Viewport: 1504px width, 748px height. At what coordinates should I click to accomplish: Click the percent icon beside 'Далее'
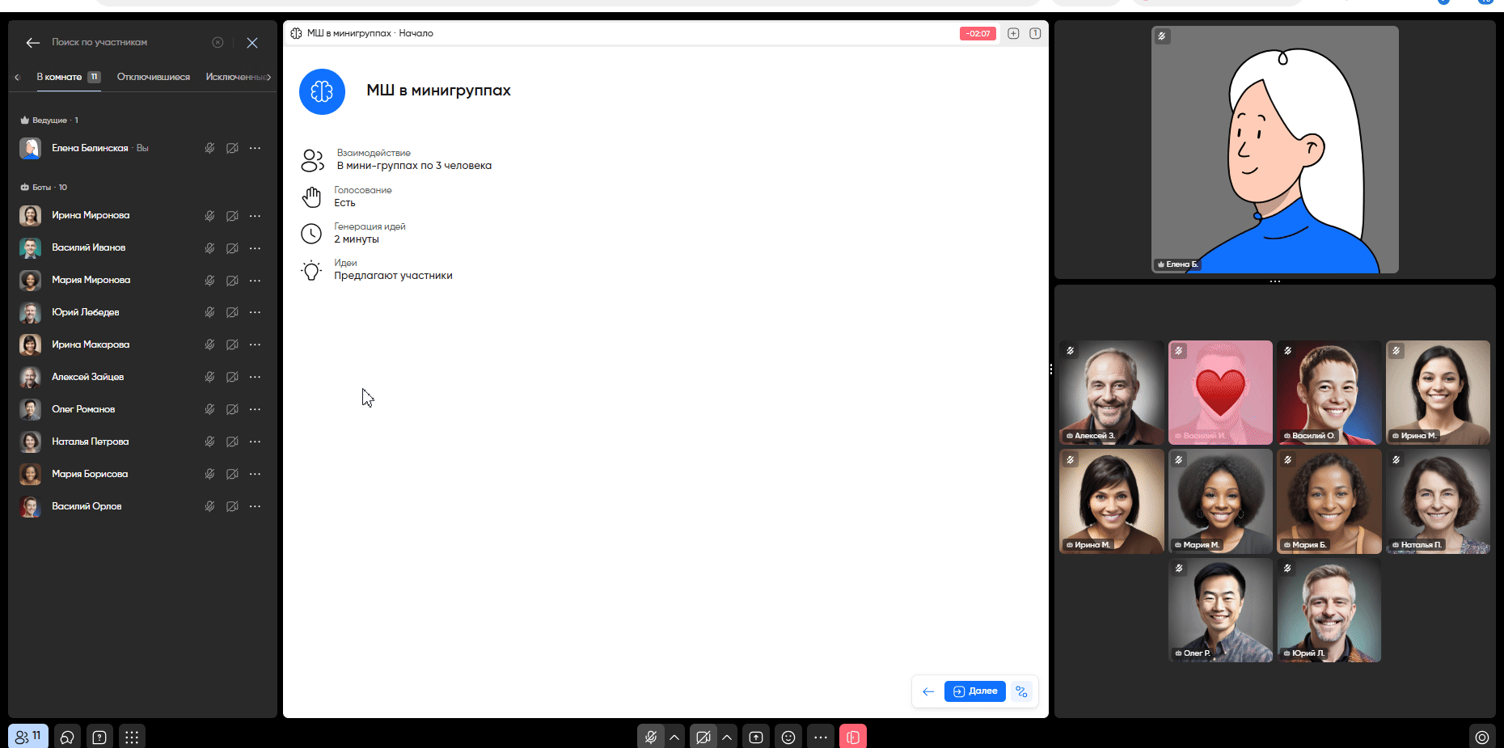click(x=1021, y=691)
